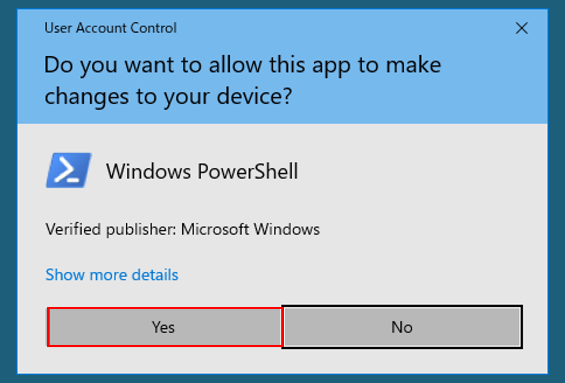Click the heading asking to allow changes
The width and height of the screenshot is (565, 383).
point(243,80)
